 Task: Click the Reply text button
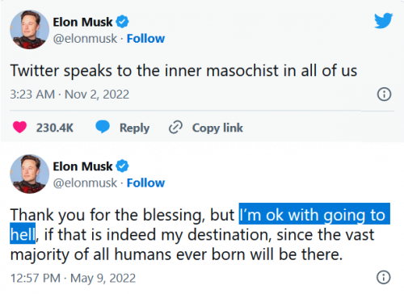pos(134,128)
